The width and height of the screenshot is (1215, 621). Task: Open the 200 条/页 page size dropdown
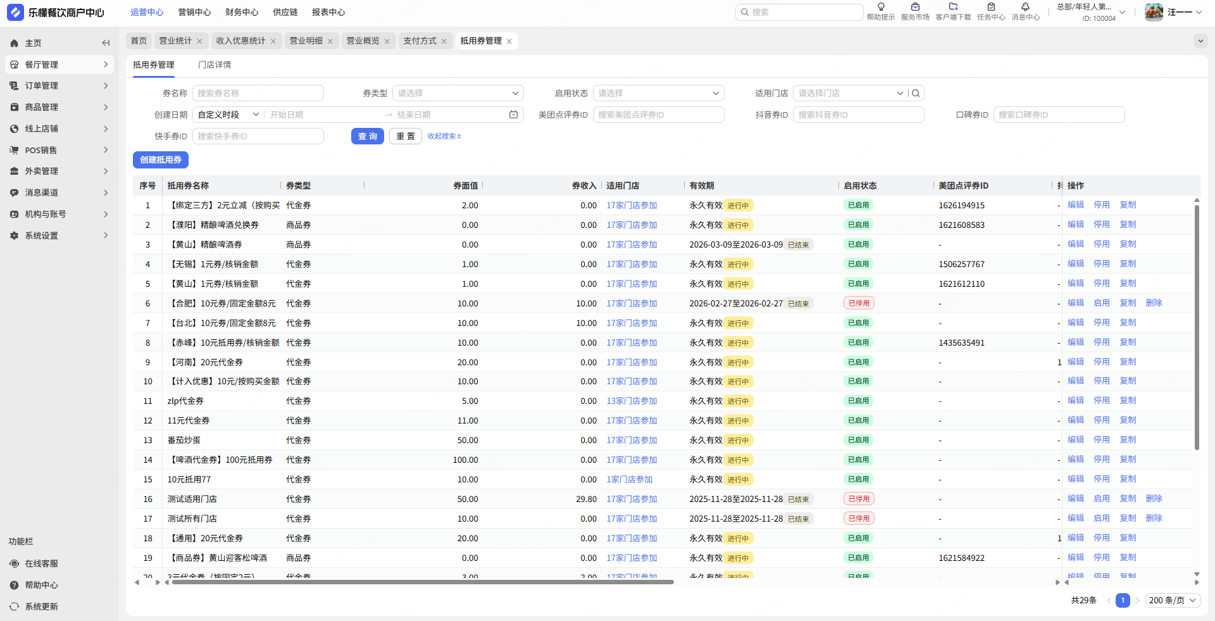(1173, 600)
